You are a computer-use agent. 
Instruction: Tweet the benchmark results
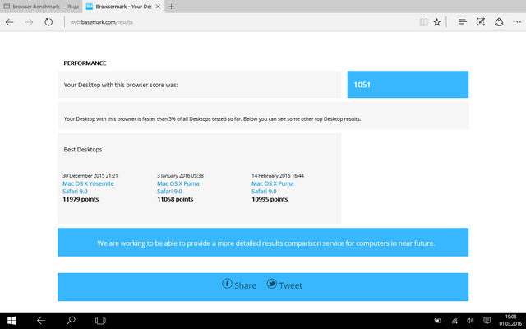[284, 285]
